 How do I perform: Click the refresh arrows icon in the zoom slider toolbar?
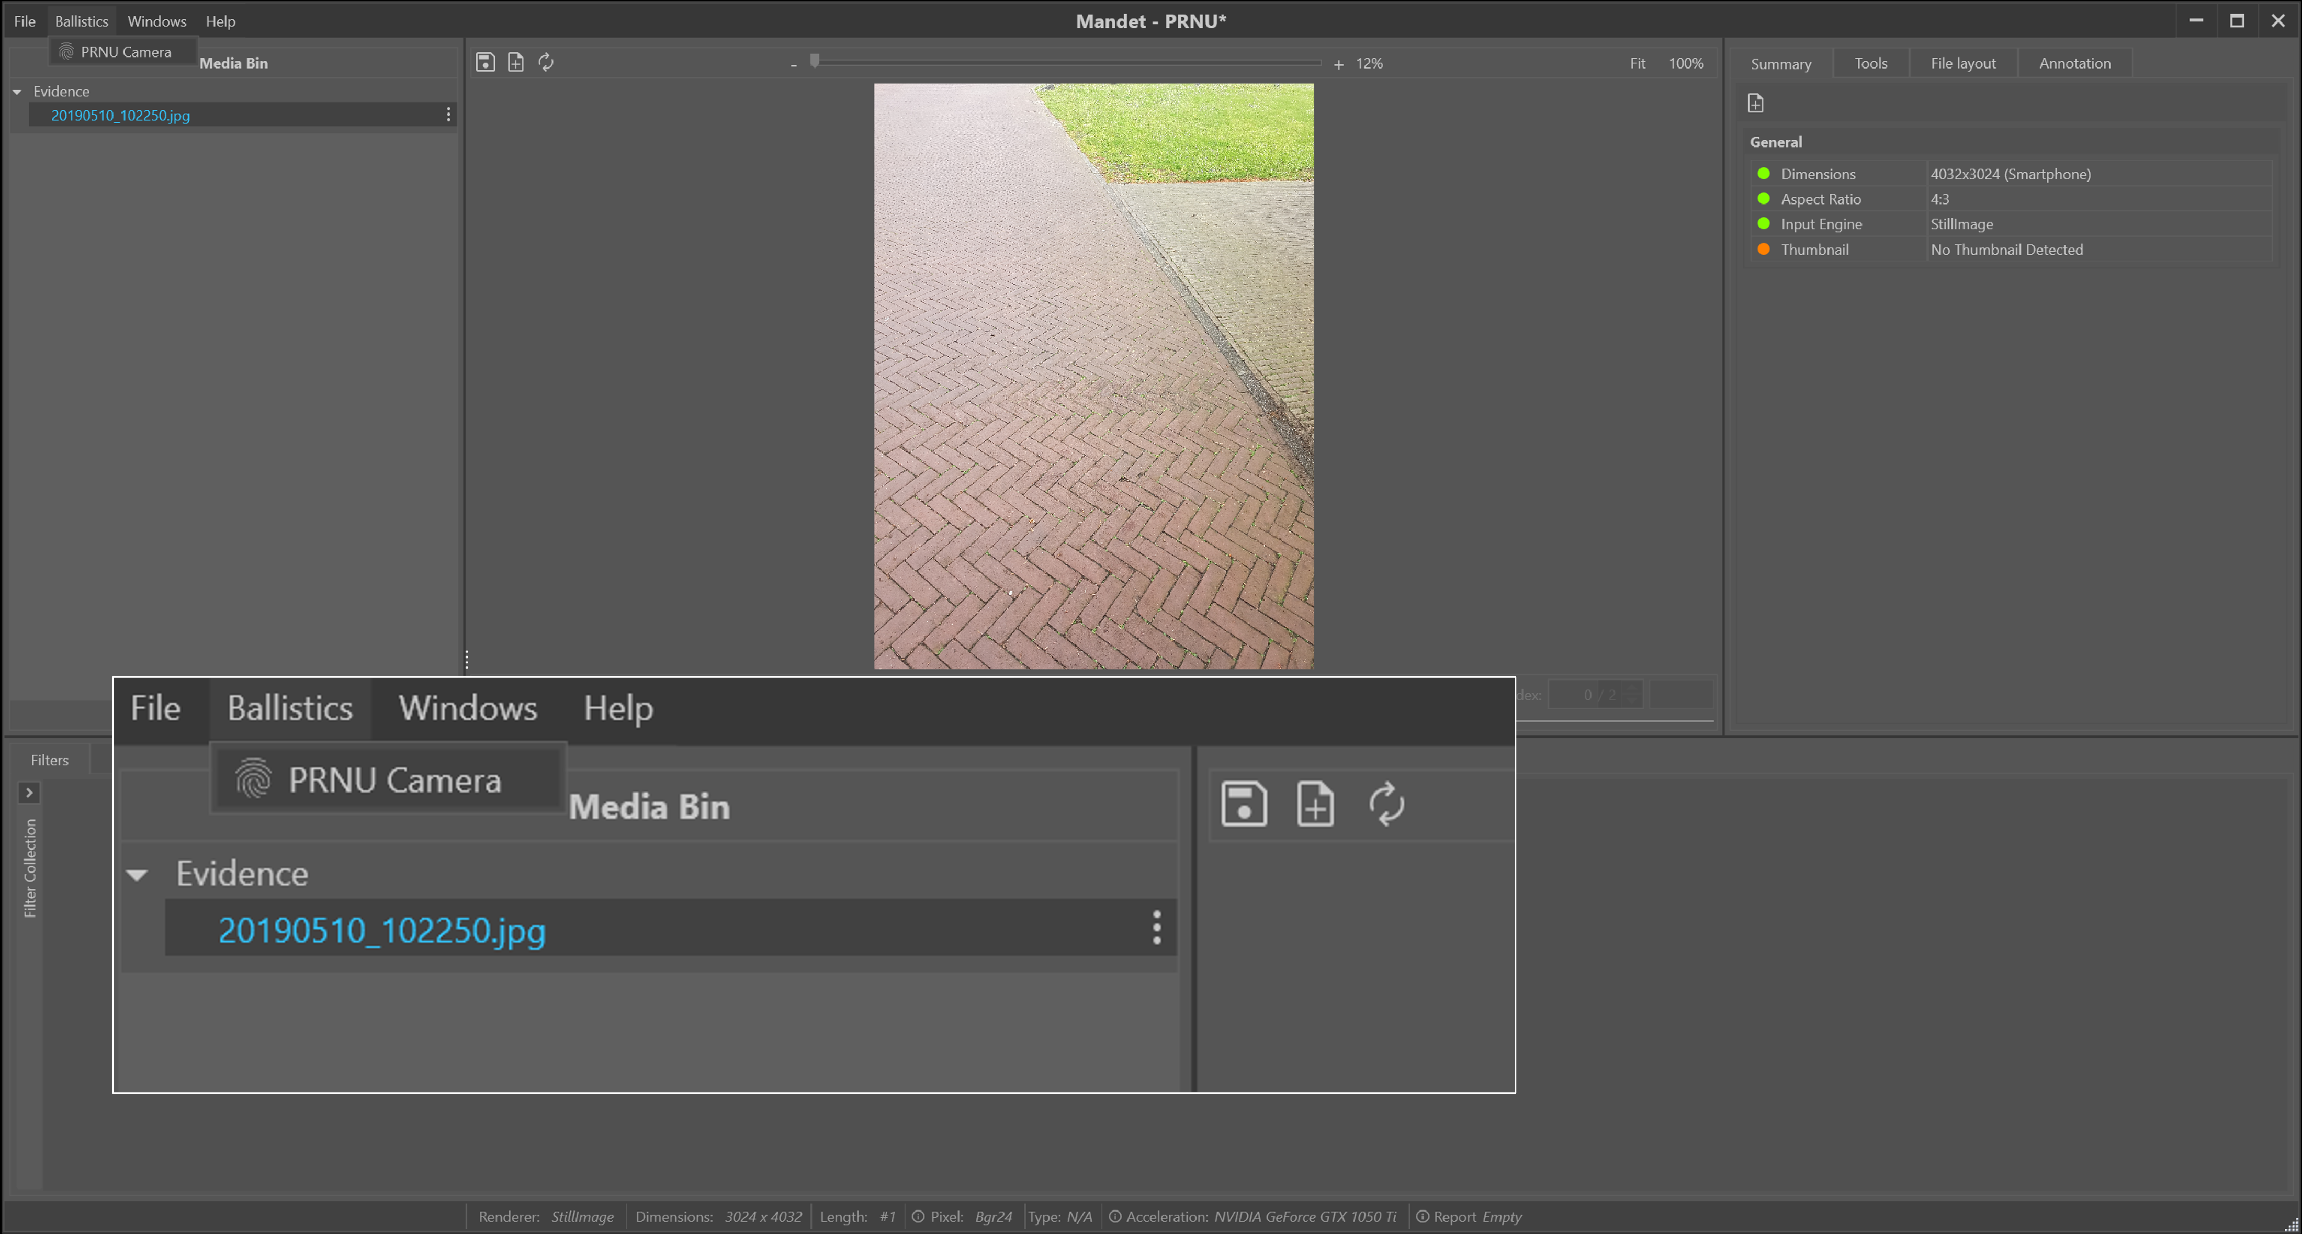point(546,63)
